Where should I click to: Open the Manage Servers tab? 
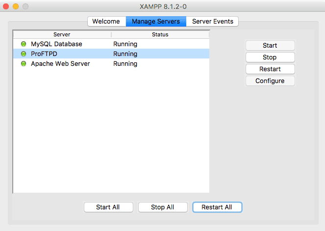[156, 21]
